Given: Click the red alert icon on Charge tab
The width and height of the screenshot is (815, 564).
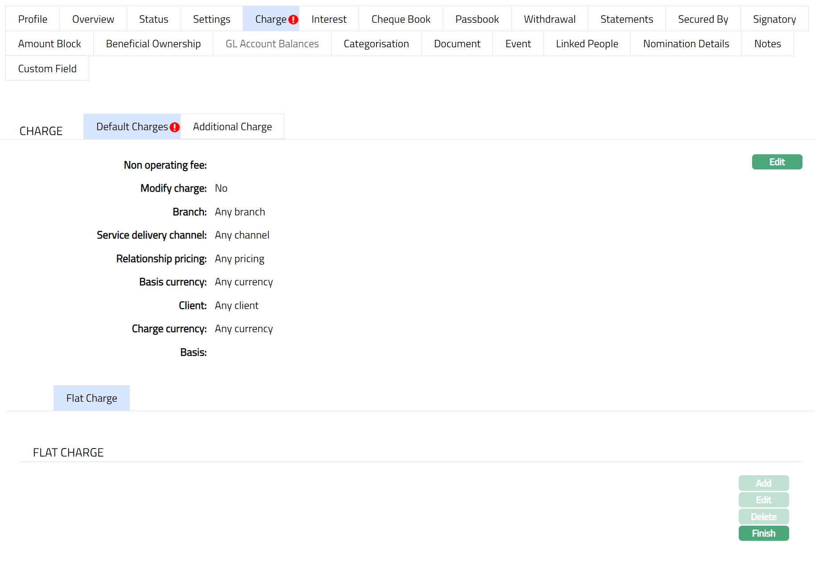Looking at the screenshot, I should coord(293,20).
